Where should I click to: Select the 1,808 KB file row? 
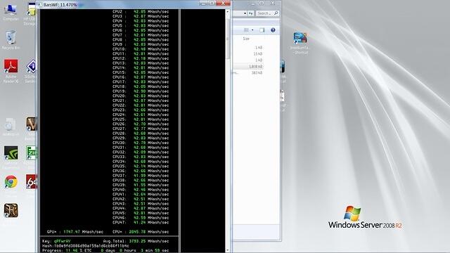click(248, 67)
